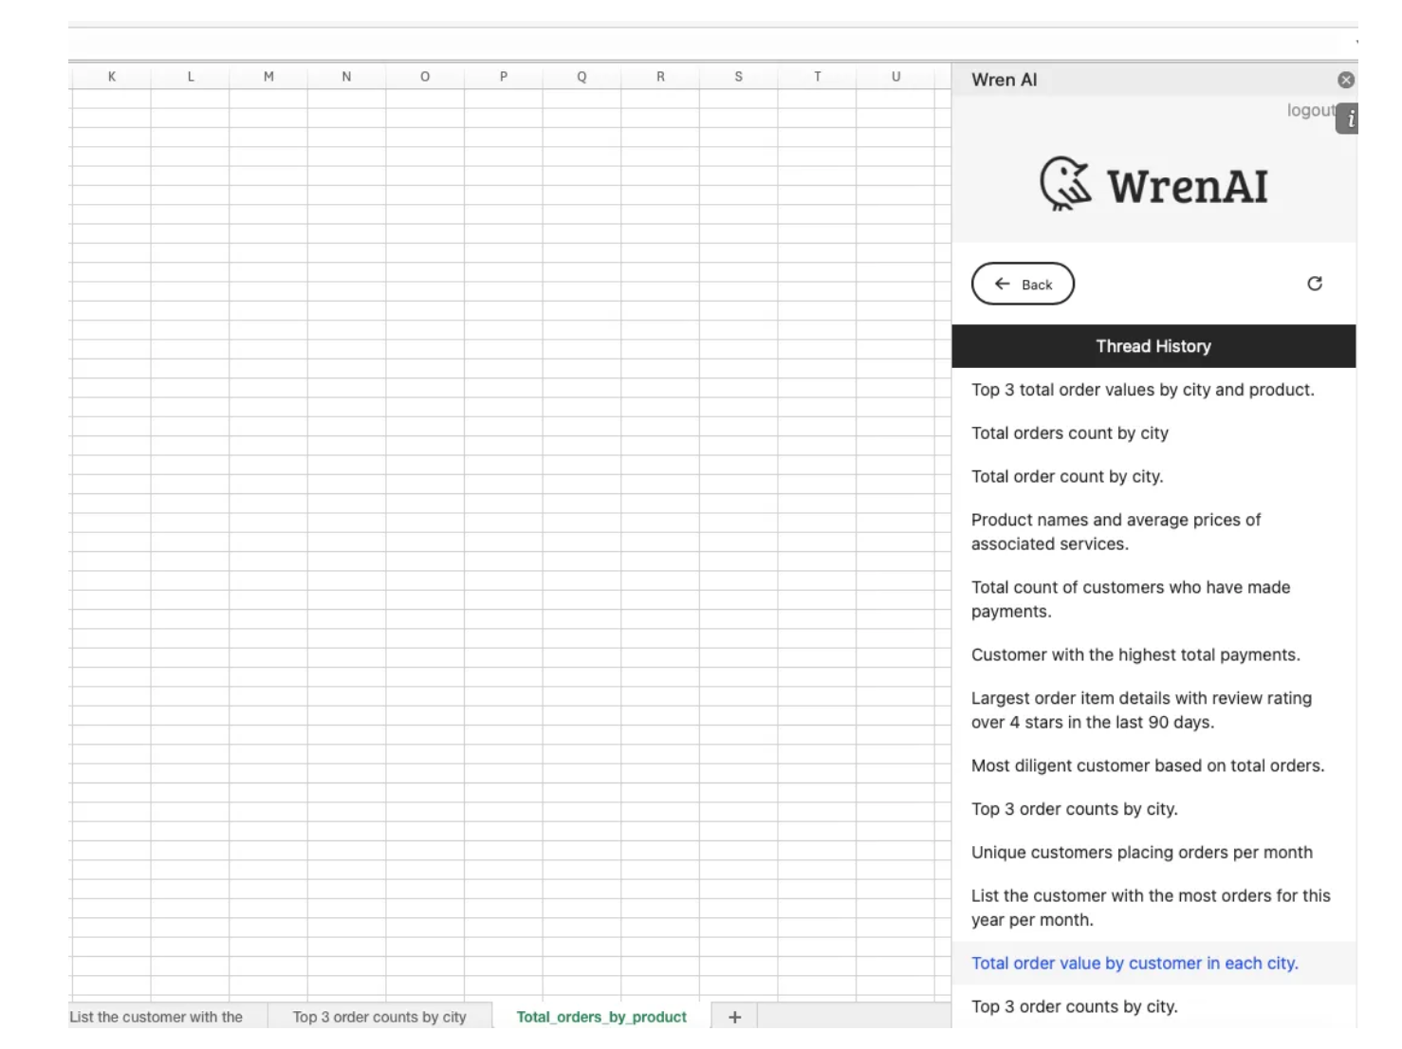
Task: Select the 'Total_orders_by_product' sheet tab
Action: (601, 1017)
